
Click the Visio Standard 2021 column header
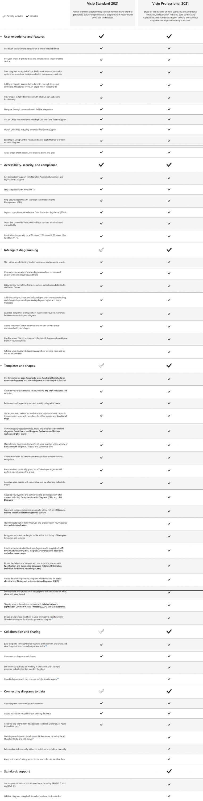[x=103, y=4]
